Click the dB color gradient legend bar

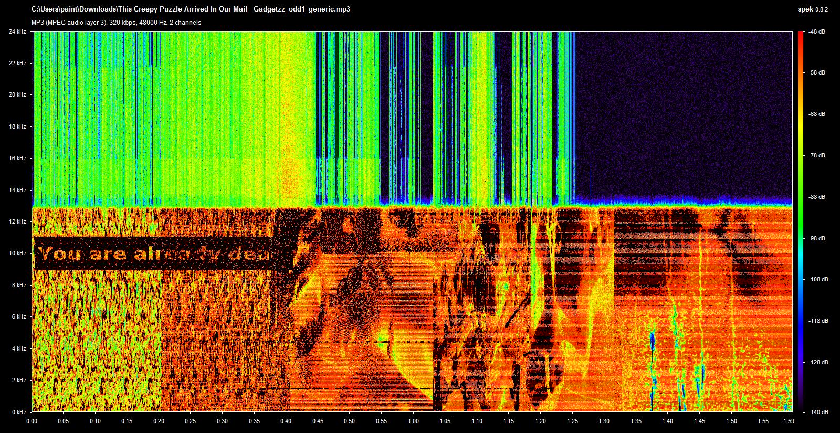pyautogui.click(x=800, y=220)
